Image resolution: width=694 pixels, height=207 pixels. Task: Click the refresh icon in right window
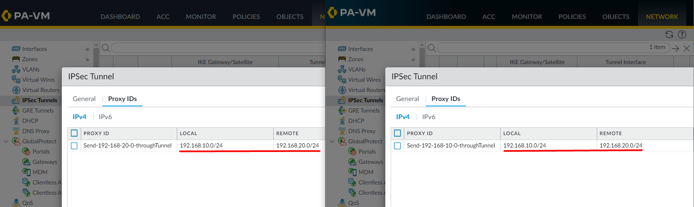click(x=669, y=34)
